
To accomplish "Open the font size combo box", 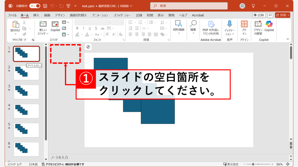I will [x=118, y=22].
